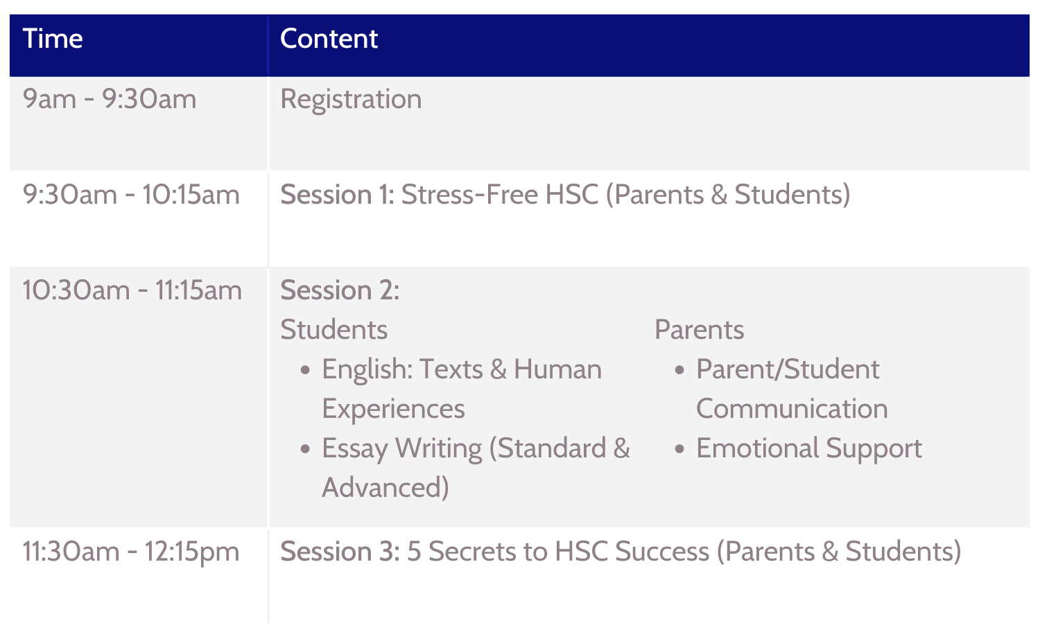Select English: Texts & Human Experiences item
Viewport: 1040px width, 641px height.
coord(451,389)
